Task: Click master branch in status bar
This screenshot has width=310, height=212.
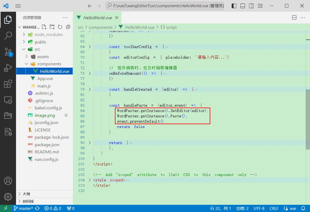Action: pyautogui.click(x=23, y=209)
